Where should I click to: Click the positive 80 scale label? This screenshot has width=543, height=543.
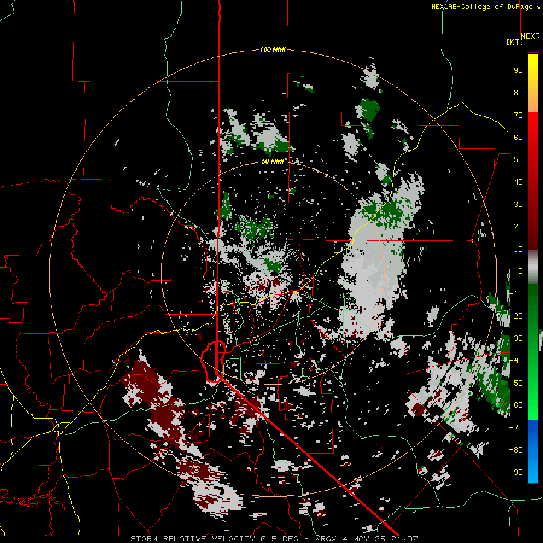tap(518, 93)
